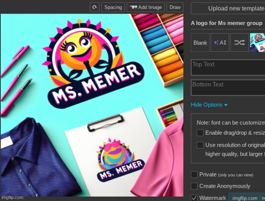Activate the Draw tool

coord(175,7)
